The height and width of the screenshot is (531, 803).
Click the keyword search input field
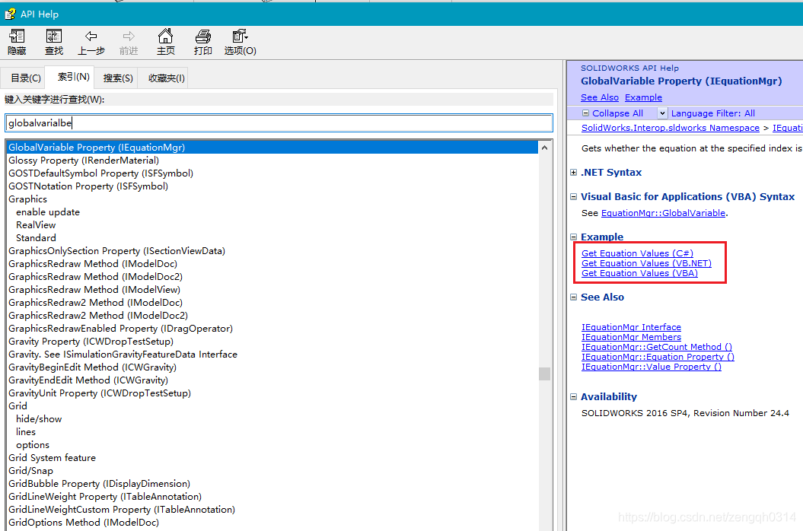(279, 123)
